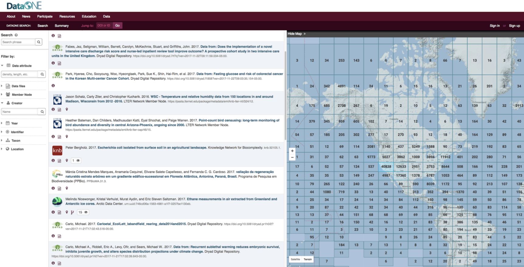Click map tile showing 9773
The image size is (524, 267).
(x=371, y=157)
